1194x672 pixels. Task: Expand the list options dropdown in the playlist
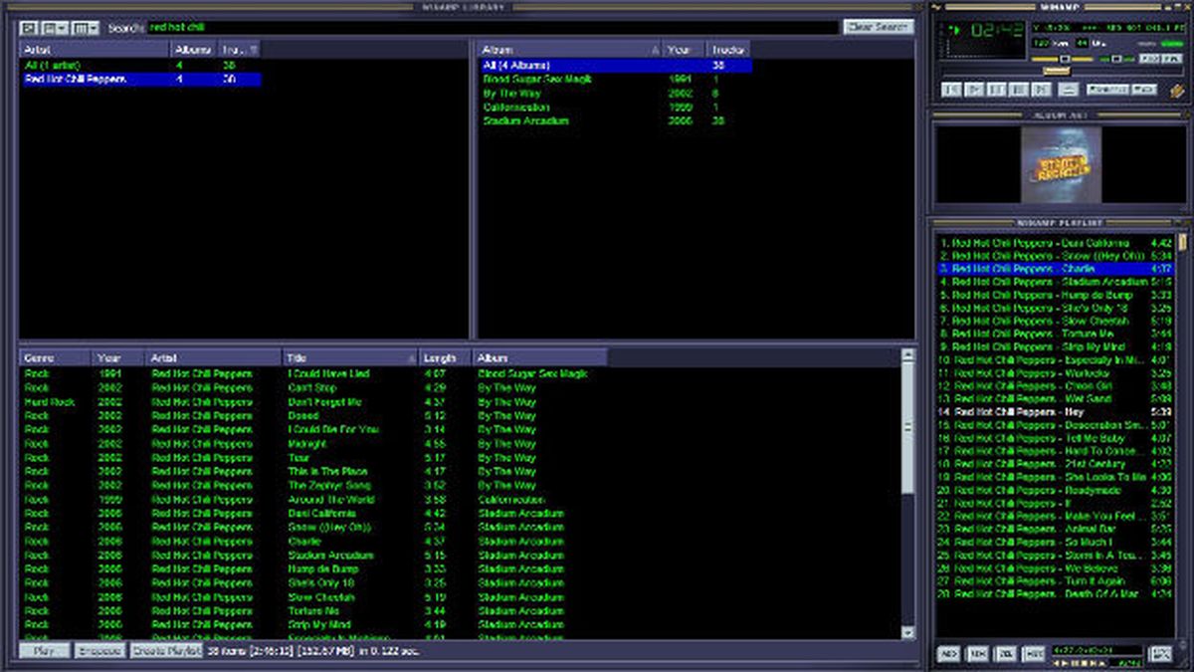pos(1161,654)
